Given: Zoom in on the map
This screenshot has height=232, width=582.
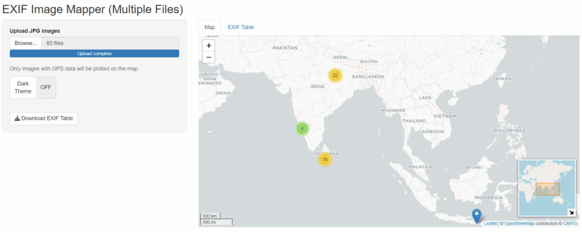Looking at the screenshot, I should (209, 45).
